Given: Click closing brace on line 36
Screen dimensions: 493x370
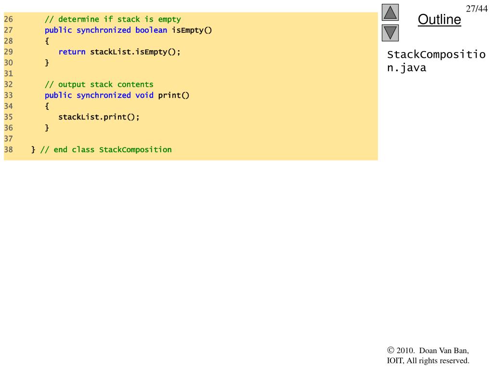Looking at the screenshot, I should click(x=47, y=128).
